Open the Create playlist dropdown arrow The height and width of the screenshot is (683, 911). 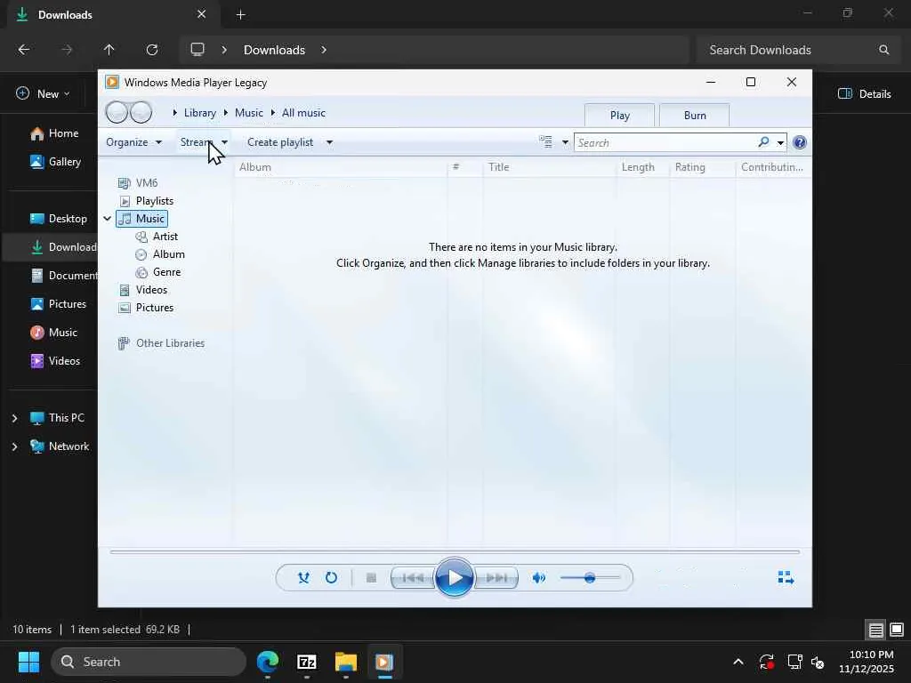pyautogui.click(x=329, y=142)
